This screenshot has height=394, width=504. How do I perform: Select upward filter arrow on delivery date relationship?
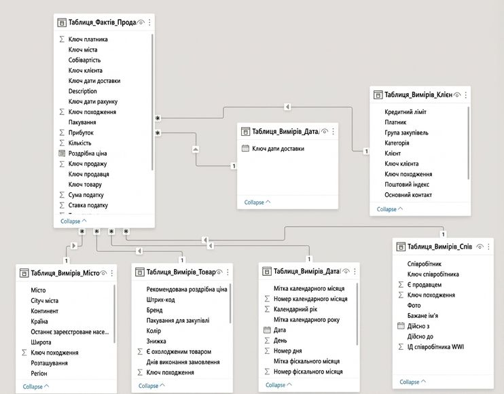196,149
